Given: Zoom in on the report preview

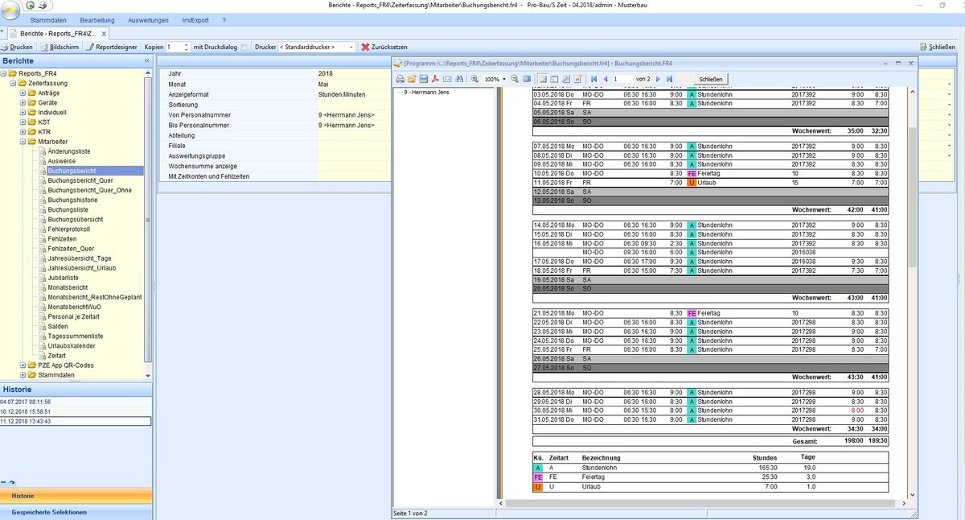Looking at the screenshot, I should 475,79.
